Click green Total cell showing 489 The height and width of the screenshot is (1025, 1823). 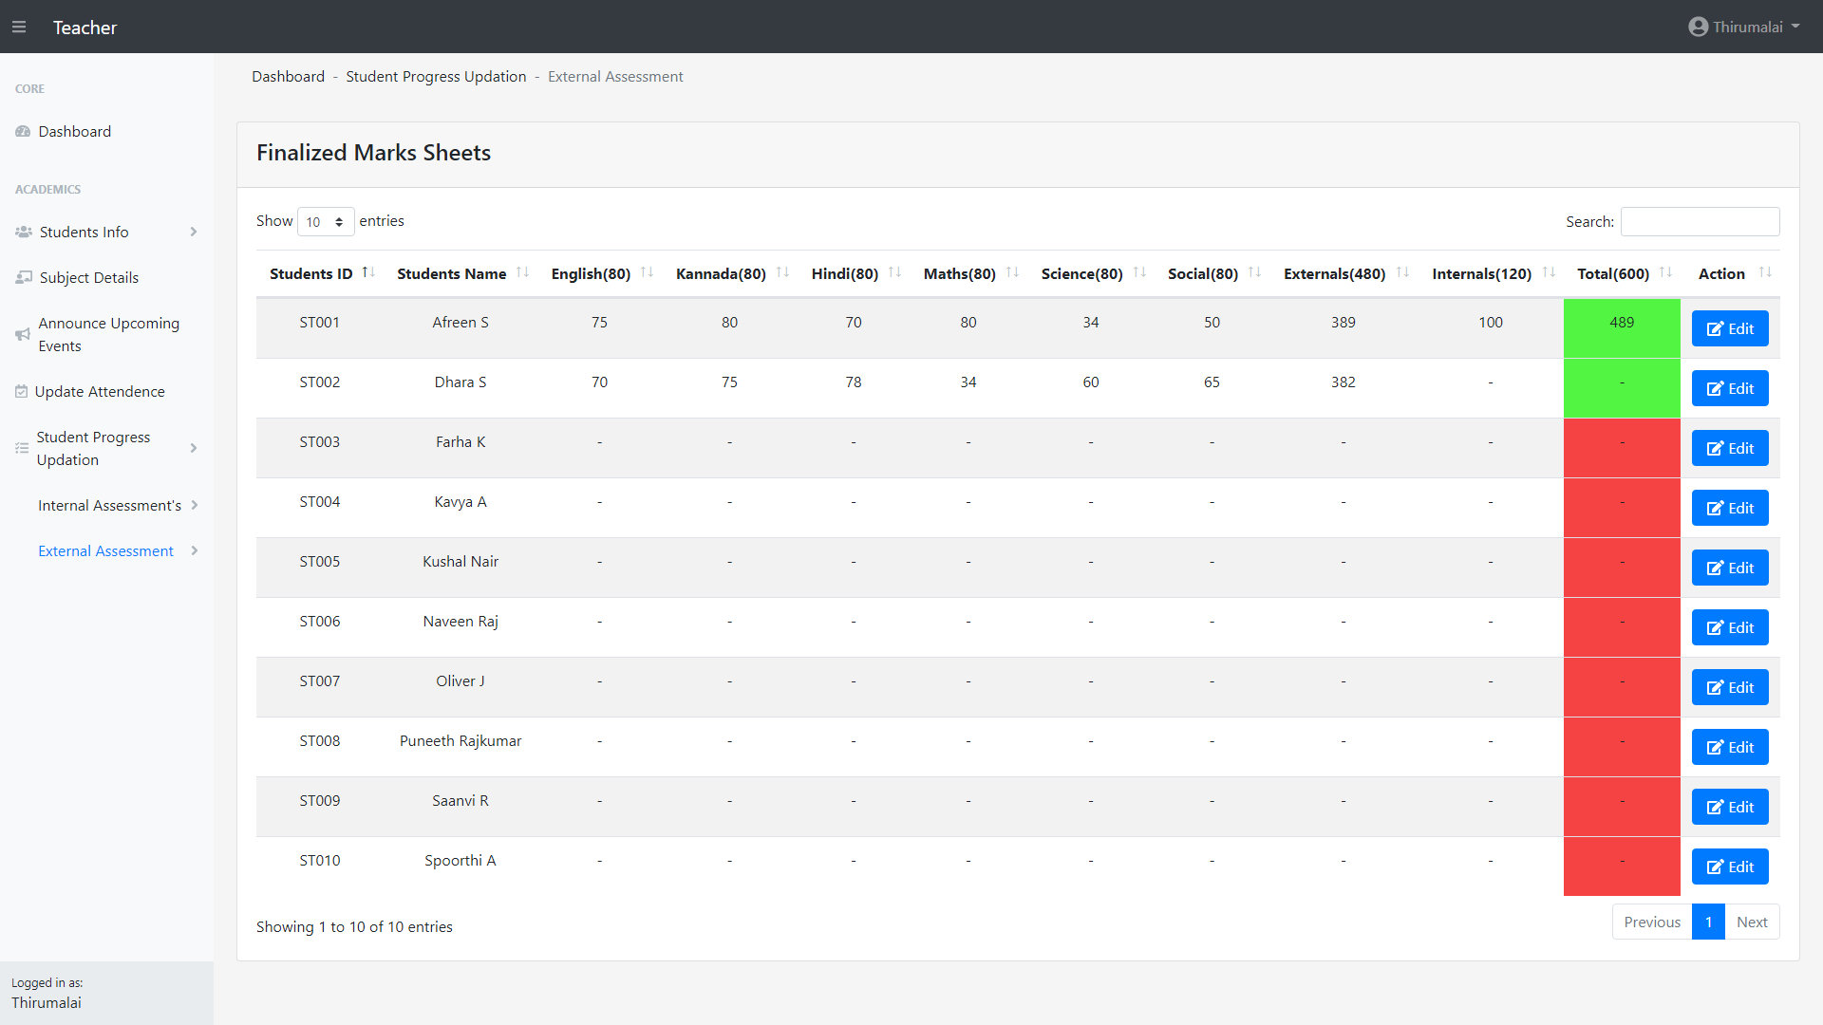coord(1622,323)
